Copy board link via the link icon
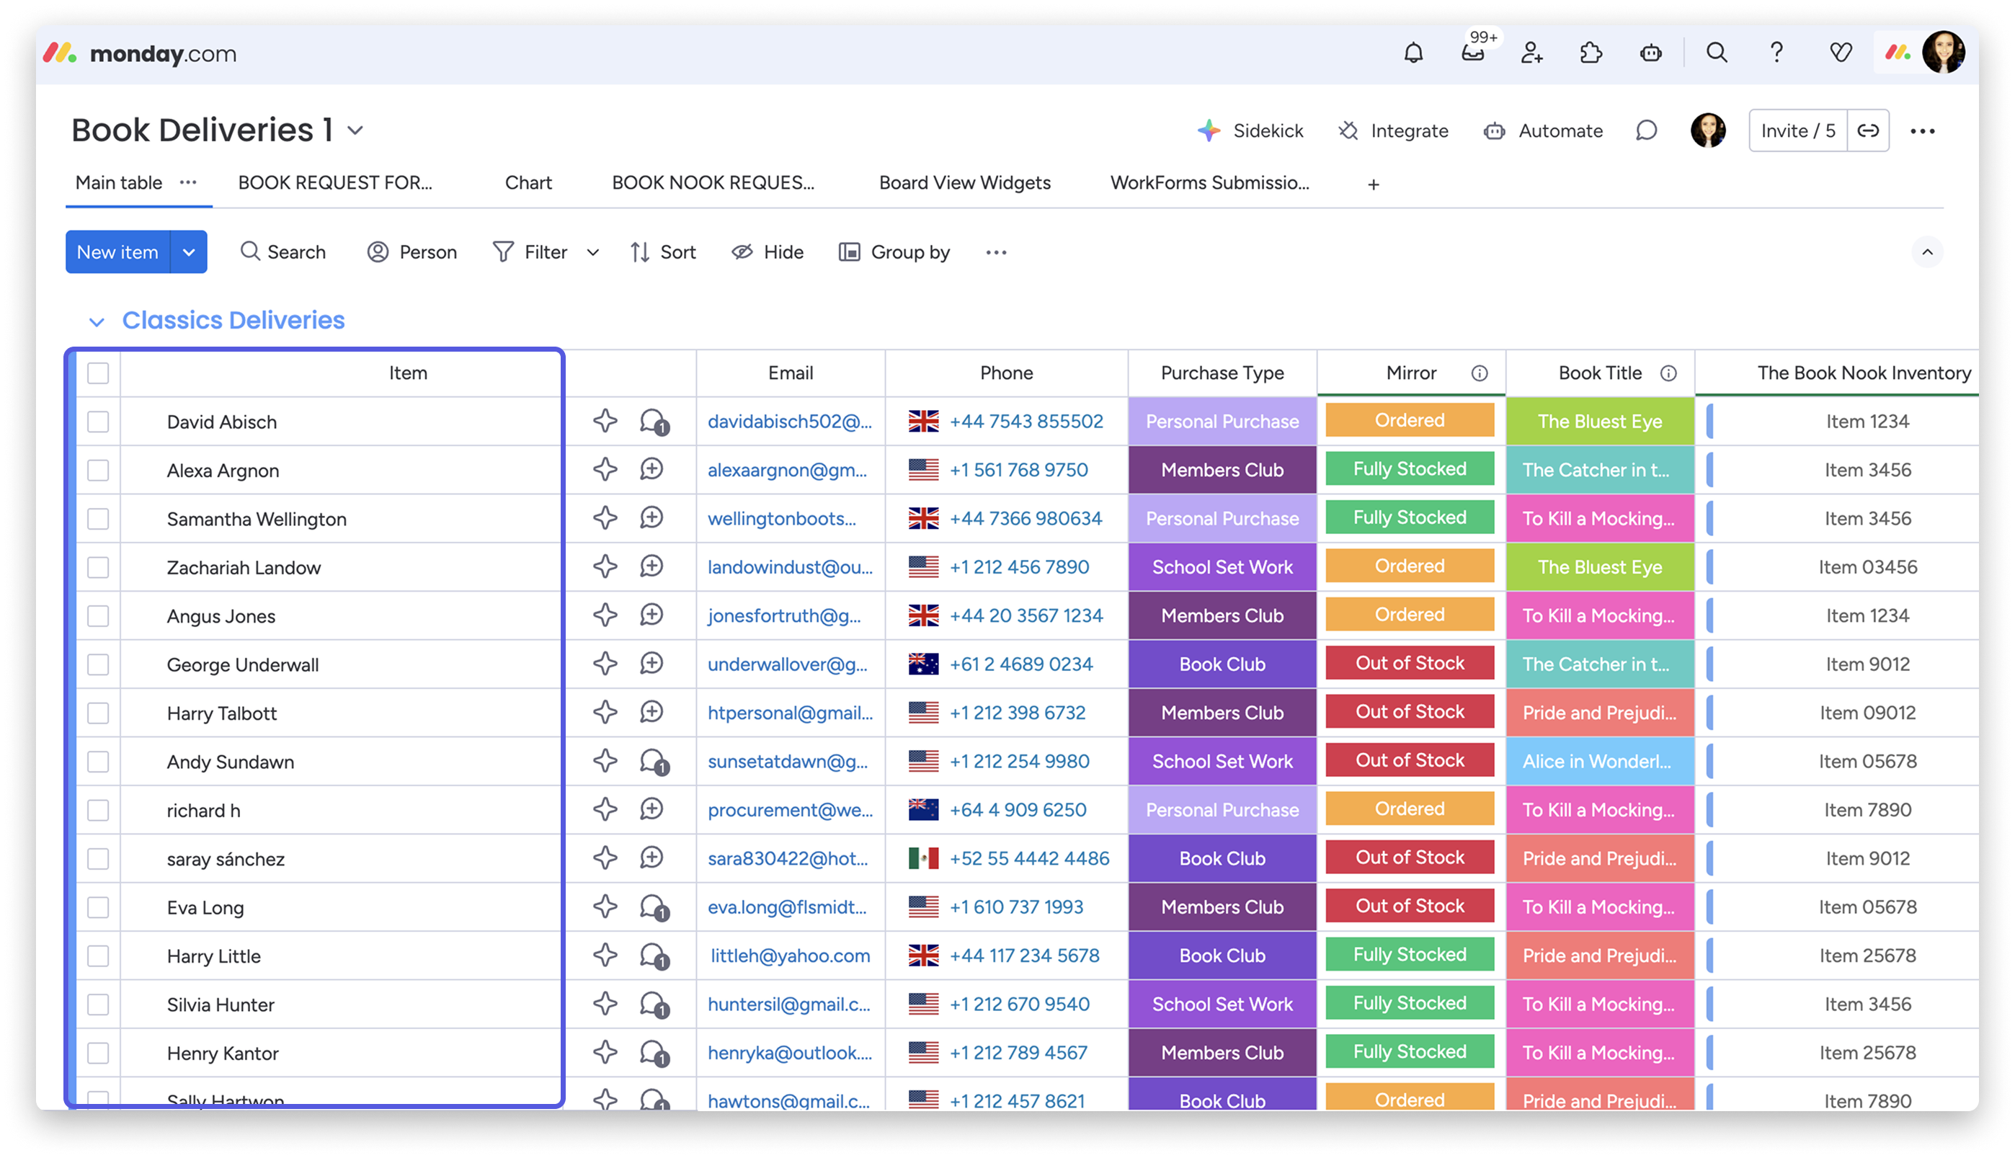The image size is (2015, 1158). pyautogui.click(x=1868, y=130)
